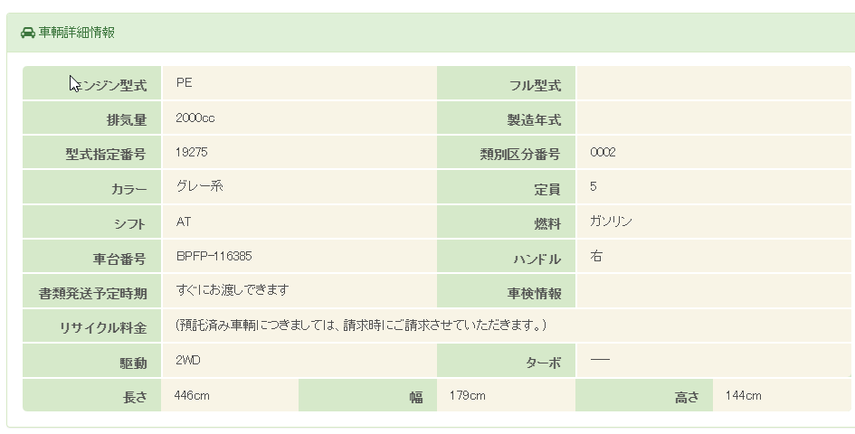Select the 446cm length value
855x434 pixels.
point(192,395)
